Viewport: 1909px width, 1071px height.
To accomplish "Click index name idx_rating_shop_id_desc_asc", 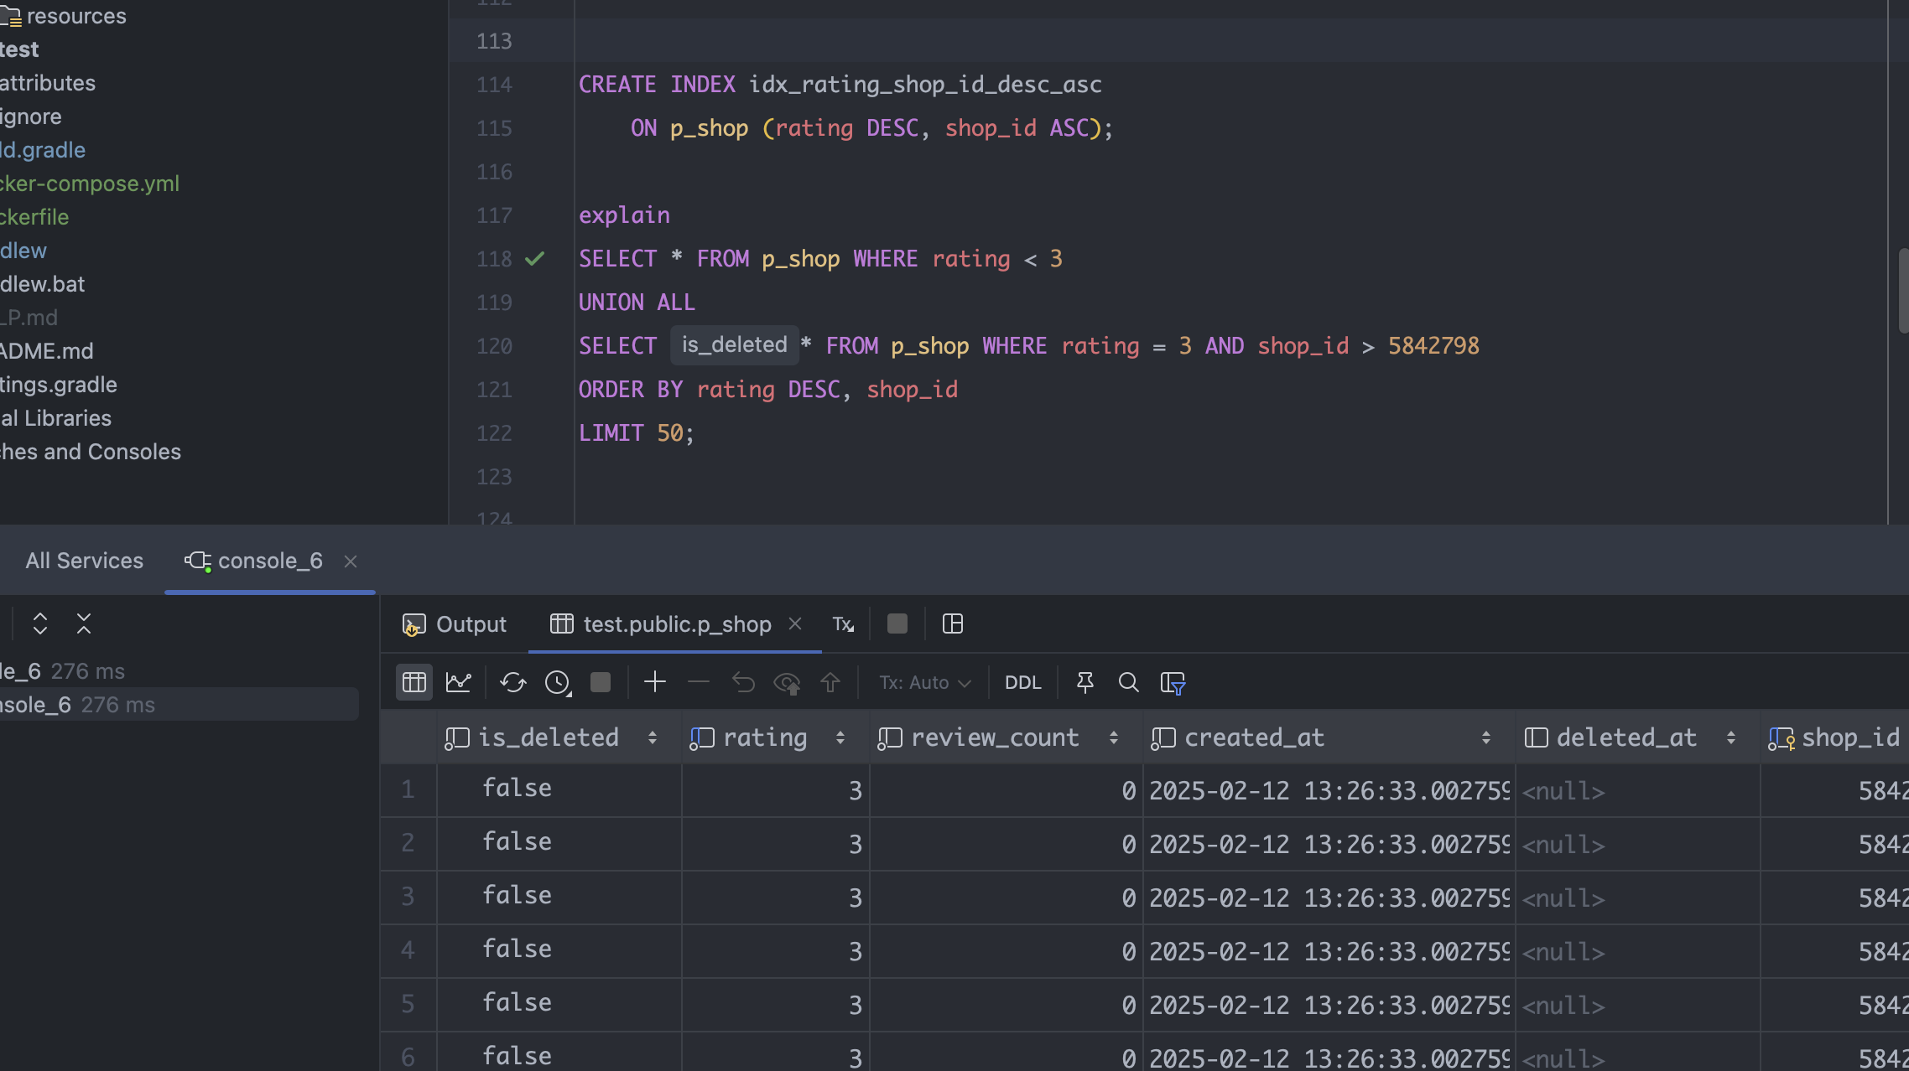I will pos(925,85).
